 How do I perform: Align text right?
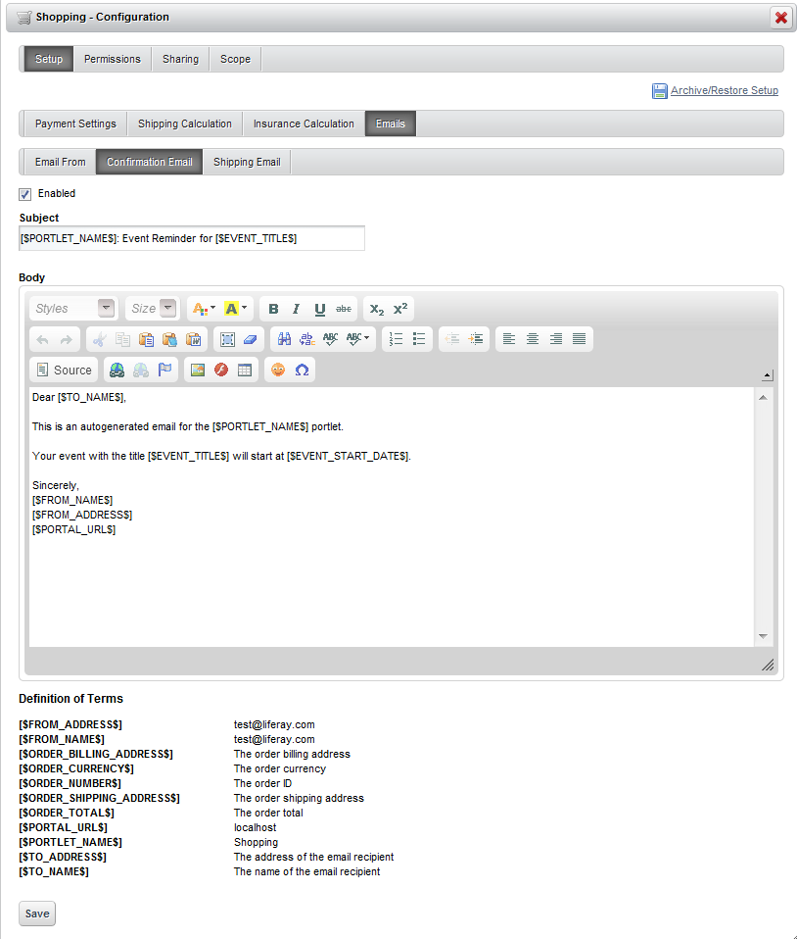point(556,339)
